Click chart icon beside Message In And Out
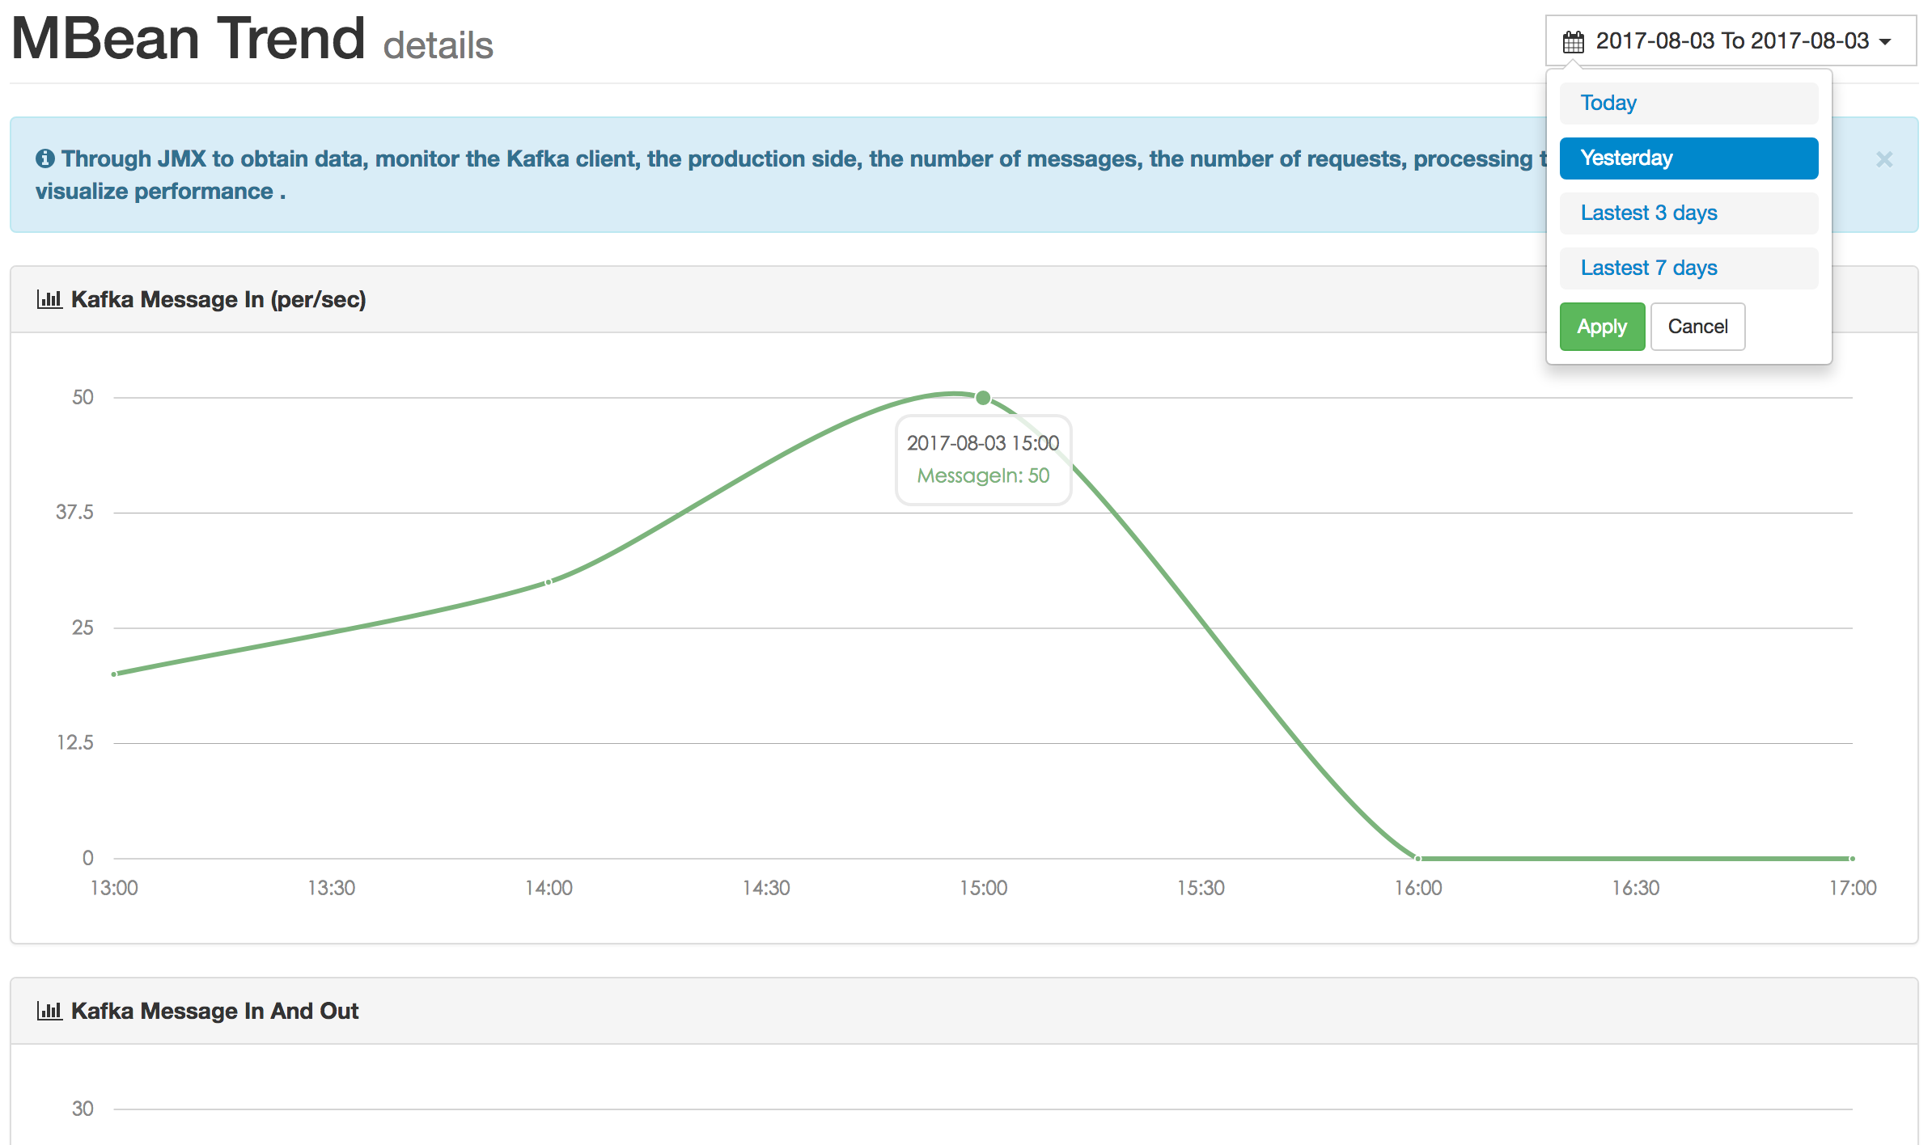 49,1011
